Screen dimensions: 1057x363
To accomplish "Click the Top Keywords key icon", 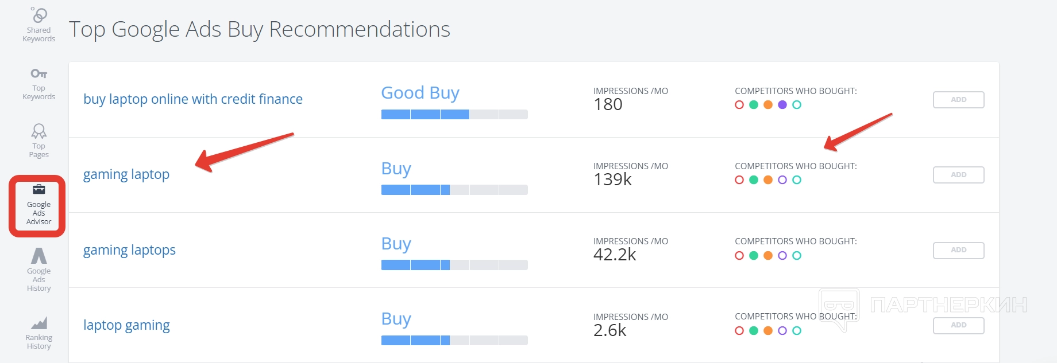I will [x=39, y=74].
